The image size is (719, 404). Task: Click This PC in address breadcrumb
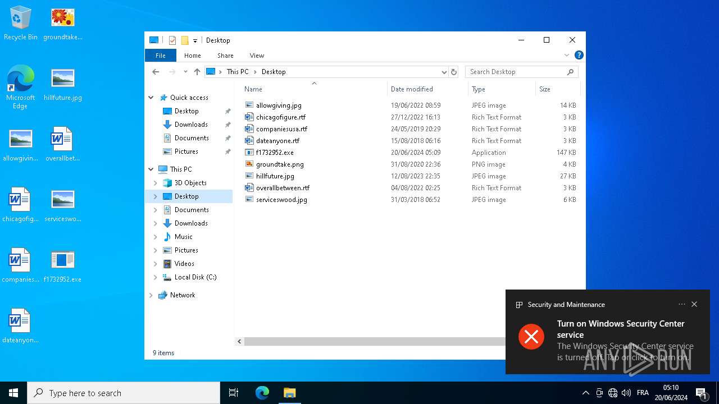coord(238,72)
